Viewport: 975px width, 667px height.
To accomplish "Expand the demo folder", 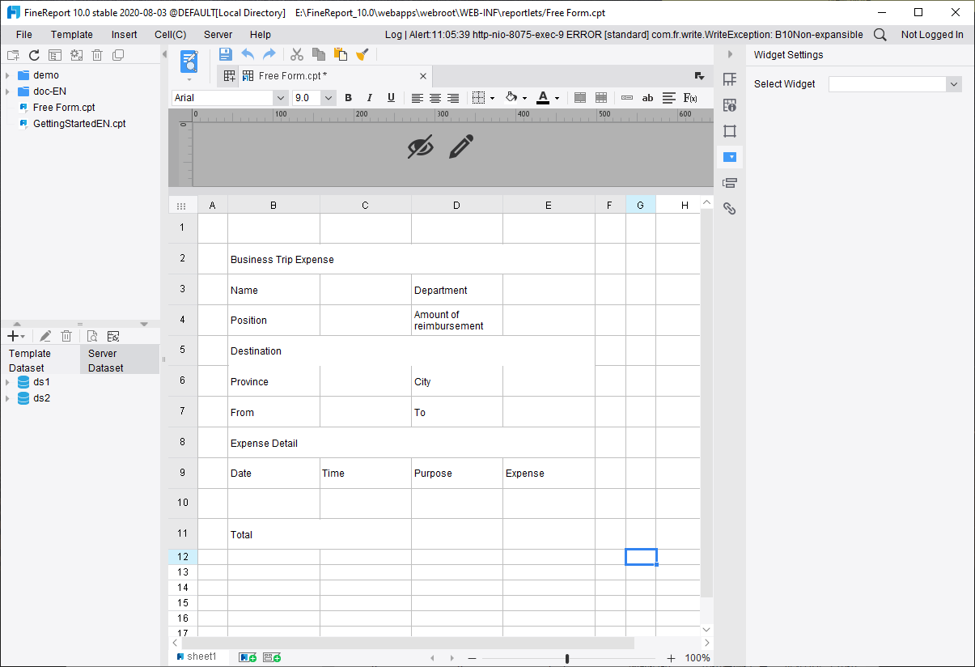I will pyautogui.click(x=7, y=75).
